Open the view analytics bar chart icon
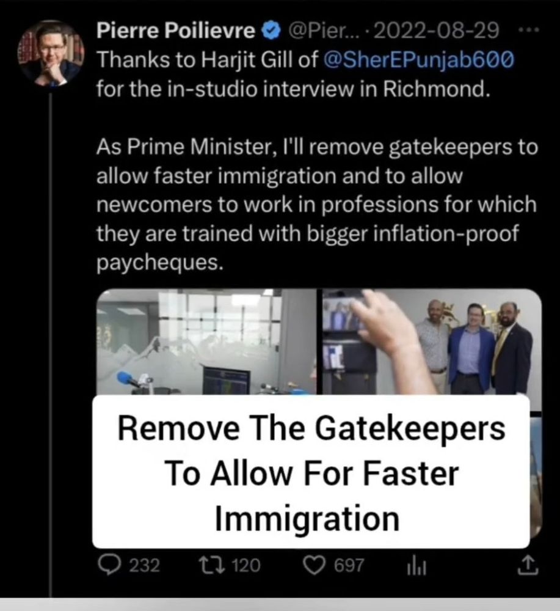Image resolution: width=560 pixels, height=611 pixels. pos(416,566)
